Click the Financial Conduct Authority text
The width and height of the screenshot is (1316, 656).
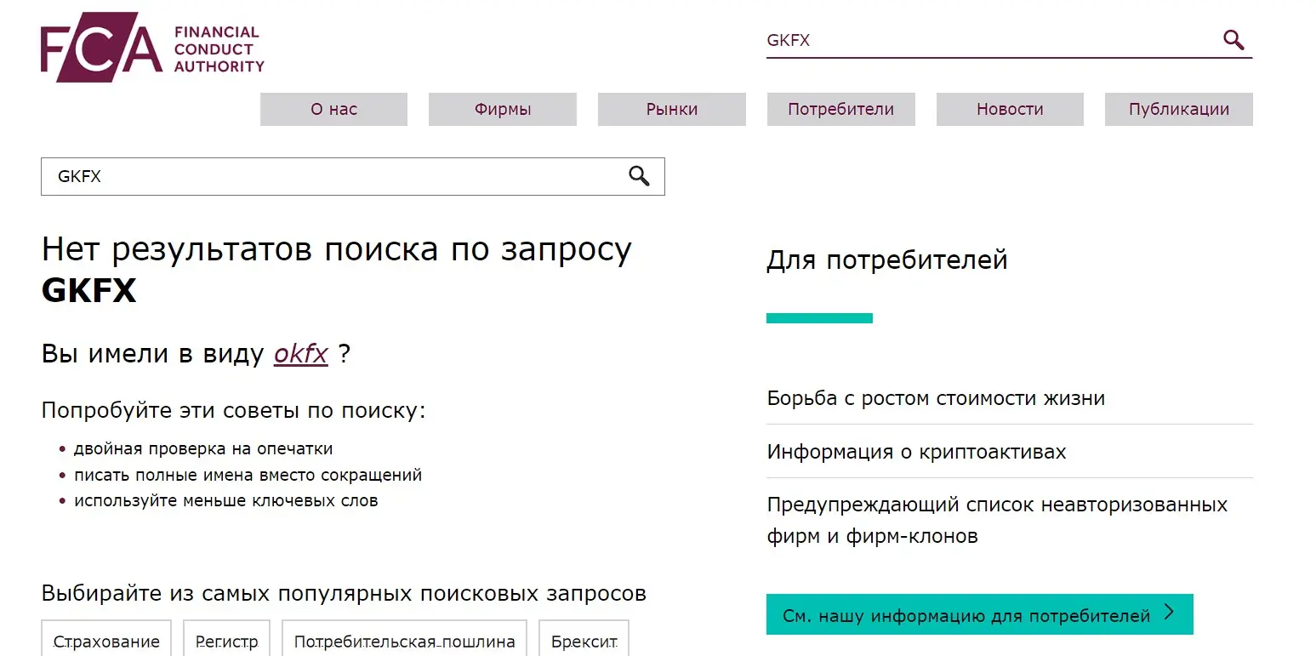click(219, 48)
